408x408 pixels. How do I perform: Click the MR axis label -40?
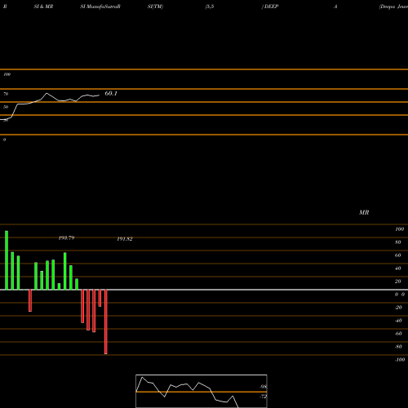pos(398,321)
